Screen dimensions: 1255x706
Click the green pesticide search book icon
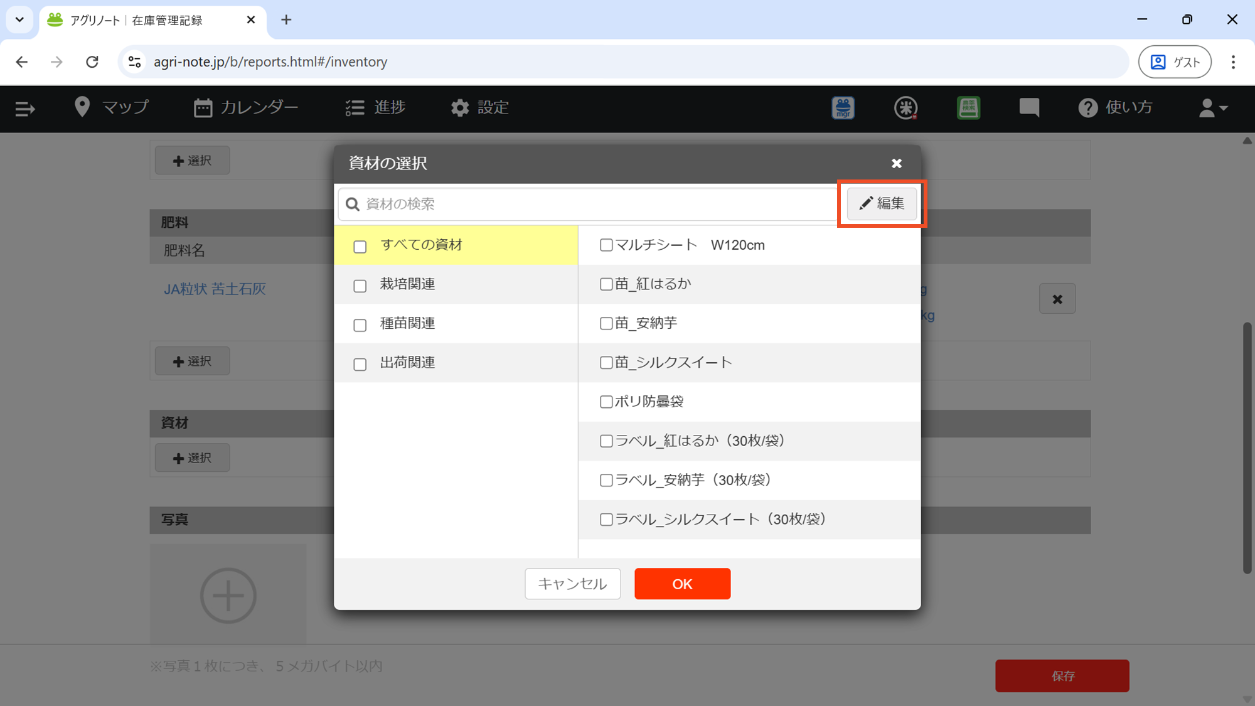pos(968,108)
